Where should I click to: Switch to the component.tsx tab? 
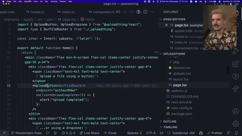point(101,12)
